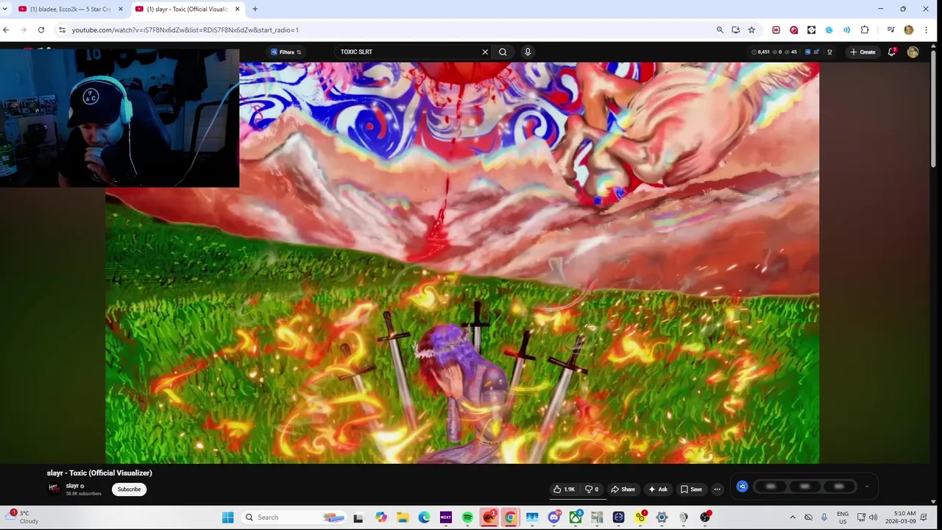The height and width of the screenshot is (530, 942).
Task: Click the taskbar Search box
Action: click(x=293, y=517)
